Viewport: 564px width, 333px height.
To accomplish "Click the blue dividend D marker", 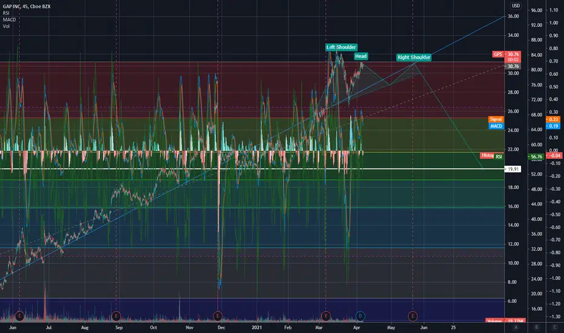I will [x=360, y=316].
